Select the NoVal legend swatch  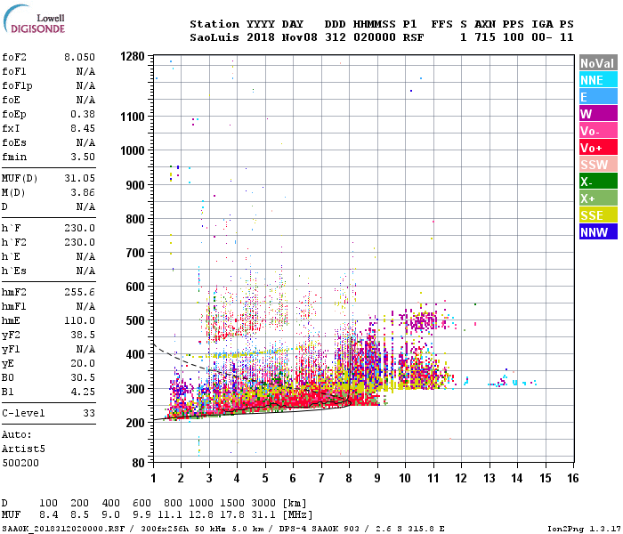point(598,63)
